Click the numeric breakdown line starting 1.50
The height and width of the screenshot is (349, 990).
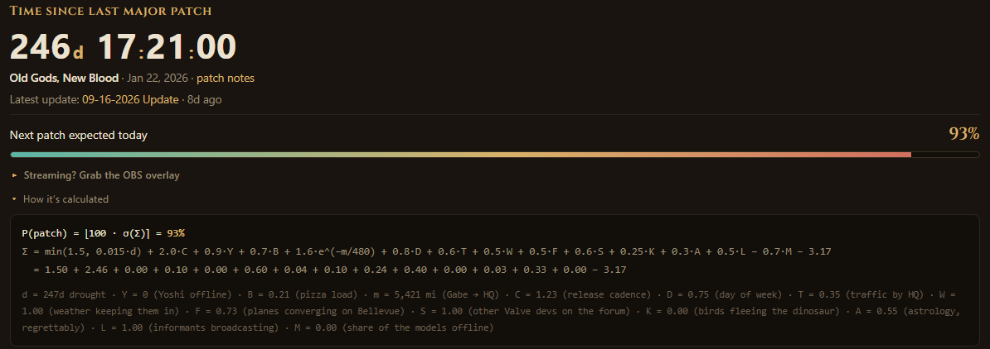tap(329, 270)
